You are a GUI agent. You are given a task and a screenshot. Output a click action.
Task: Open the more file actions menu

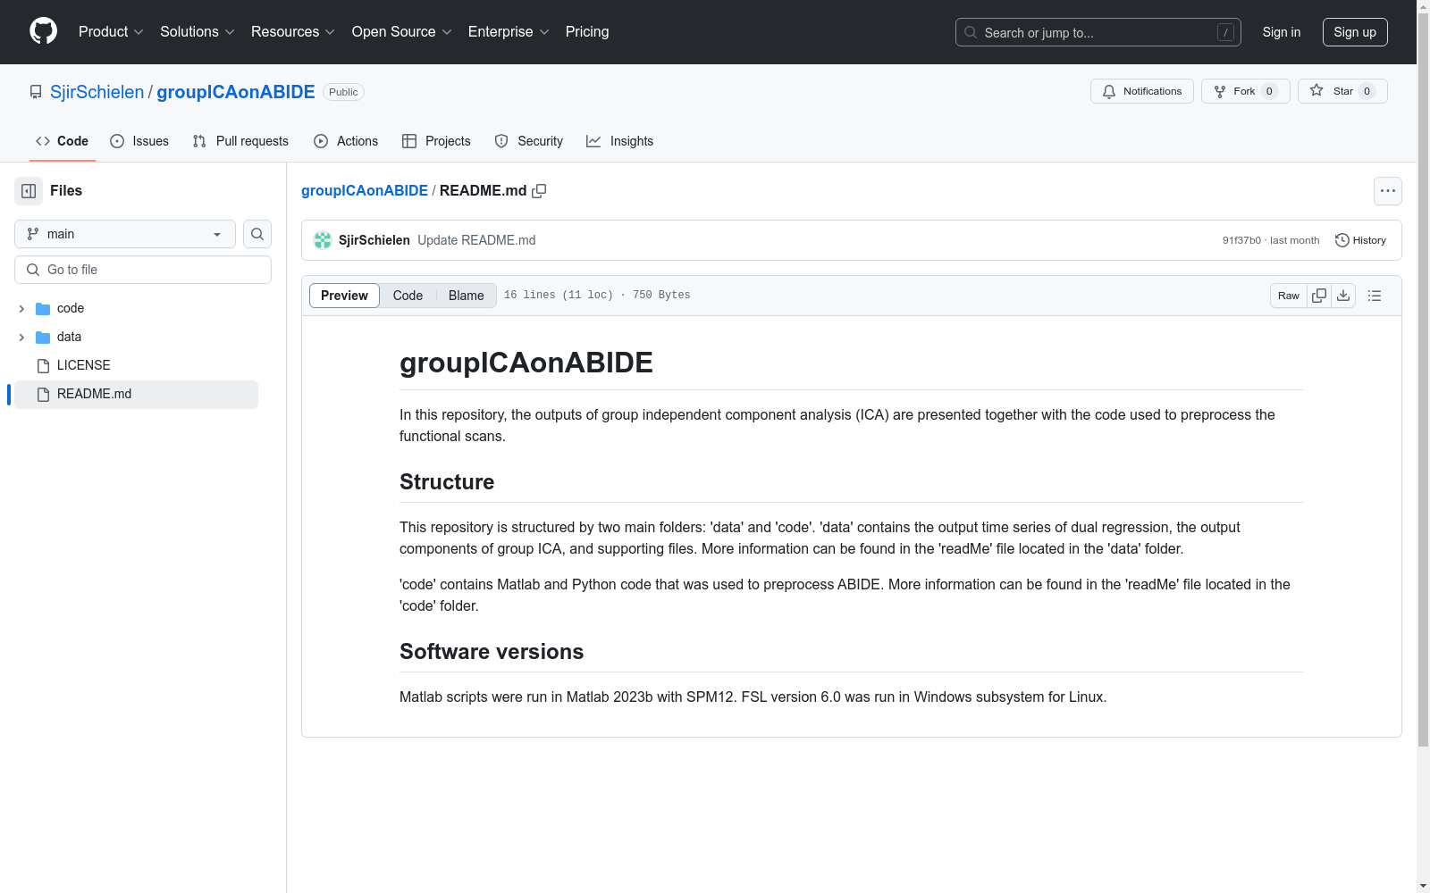point(1387,191)
